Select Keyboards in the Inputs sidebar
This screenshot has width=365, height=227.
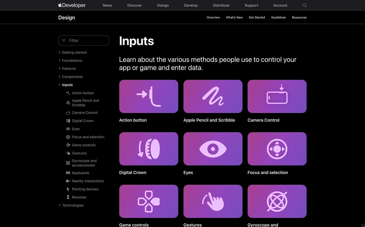[x=80, y=173]
